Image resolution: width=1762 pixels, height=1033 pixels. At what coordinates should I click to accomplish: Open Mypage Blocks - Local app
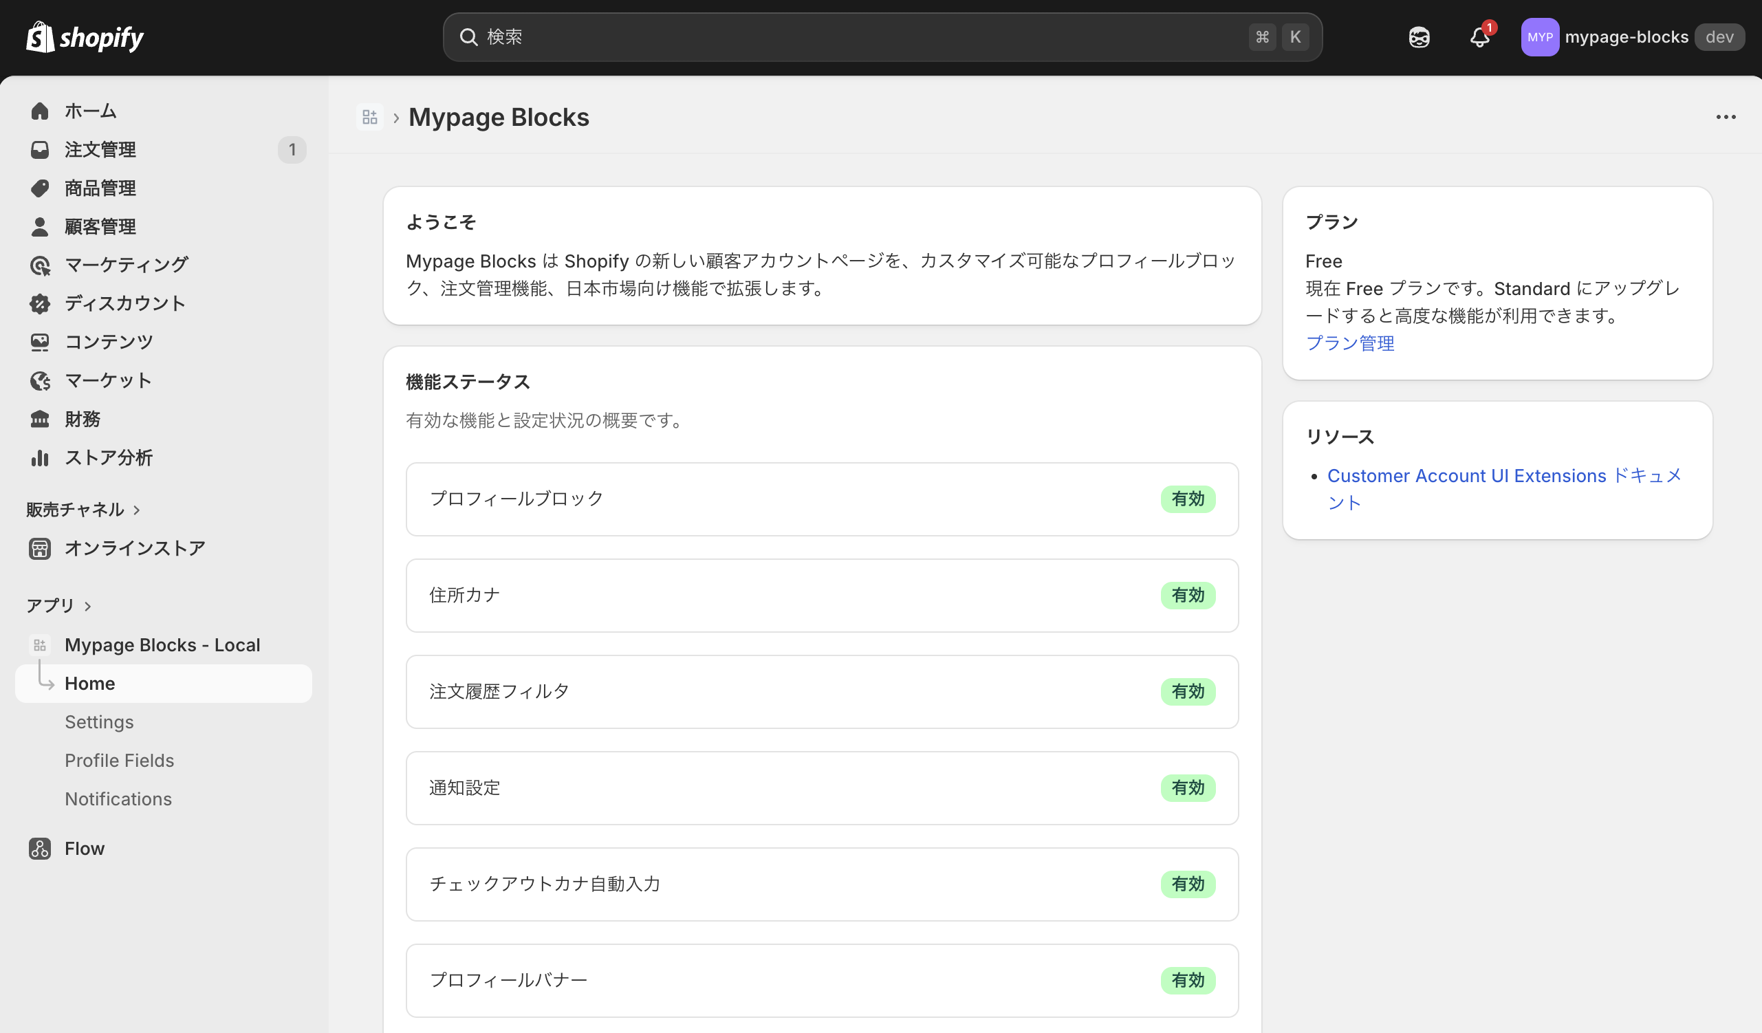(162, 645)
